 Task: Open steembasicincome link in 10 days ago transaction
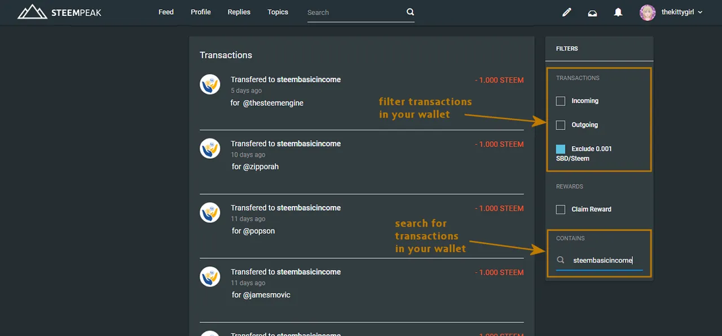pyautogui.click(x=309, y=144)
